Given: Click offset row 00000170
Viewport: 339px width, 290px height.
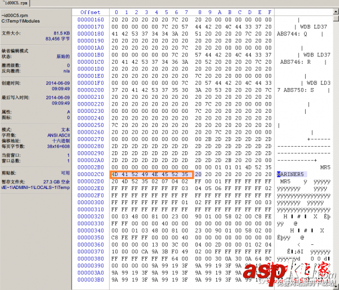Looking at the screenshot, I should [x=90, y=27].
